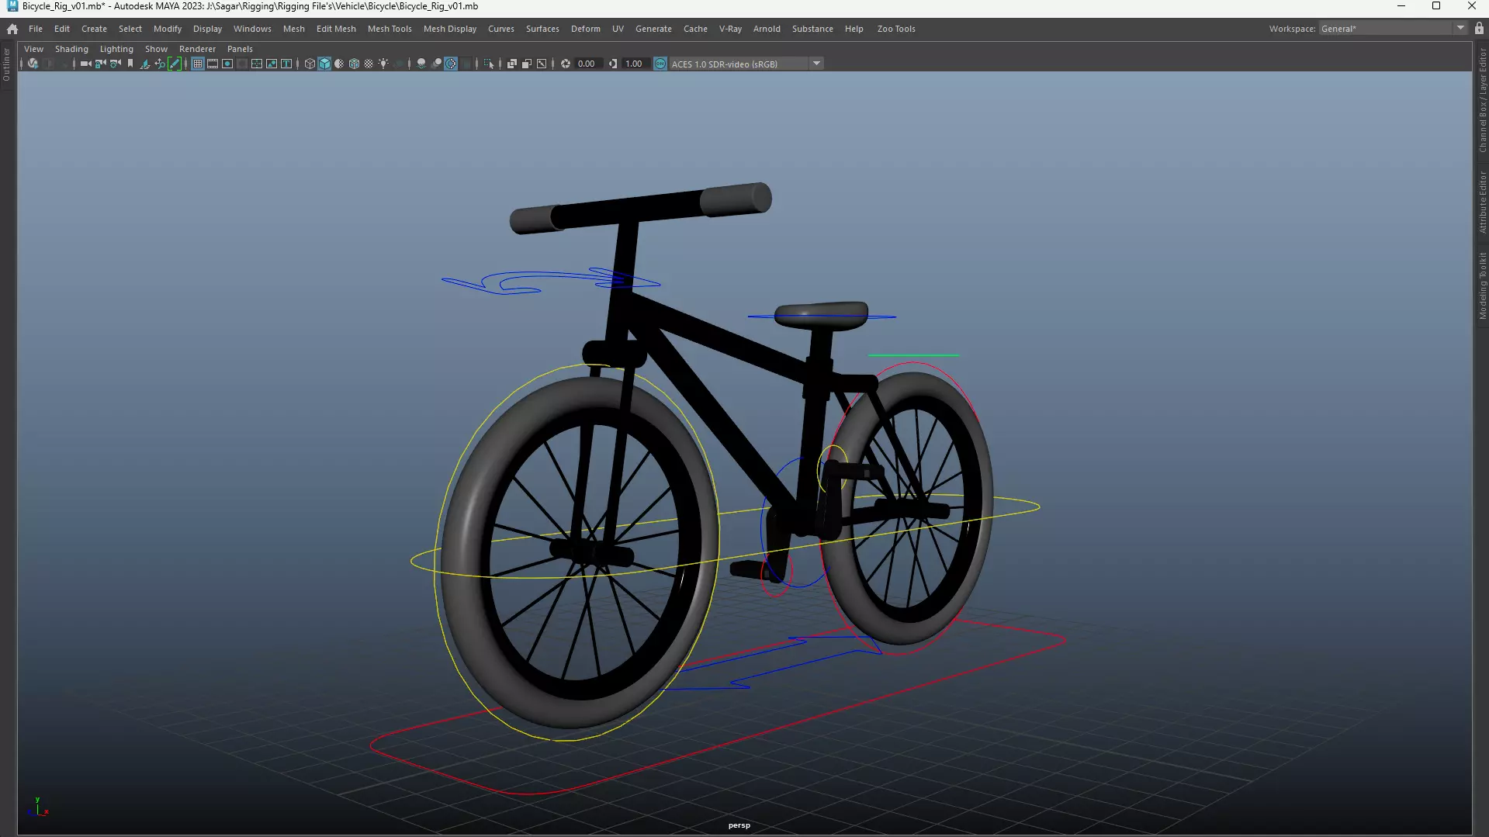Click the workspace lock icon
This screenshot has width=1489, height=837.
pos(1479,29)
